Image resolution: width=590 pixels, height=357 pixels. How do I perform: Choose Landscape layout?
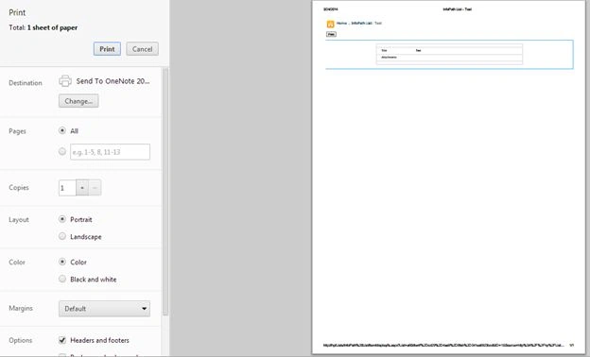pos(62,236)
